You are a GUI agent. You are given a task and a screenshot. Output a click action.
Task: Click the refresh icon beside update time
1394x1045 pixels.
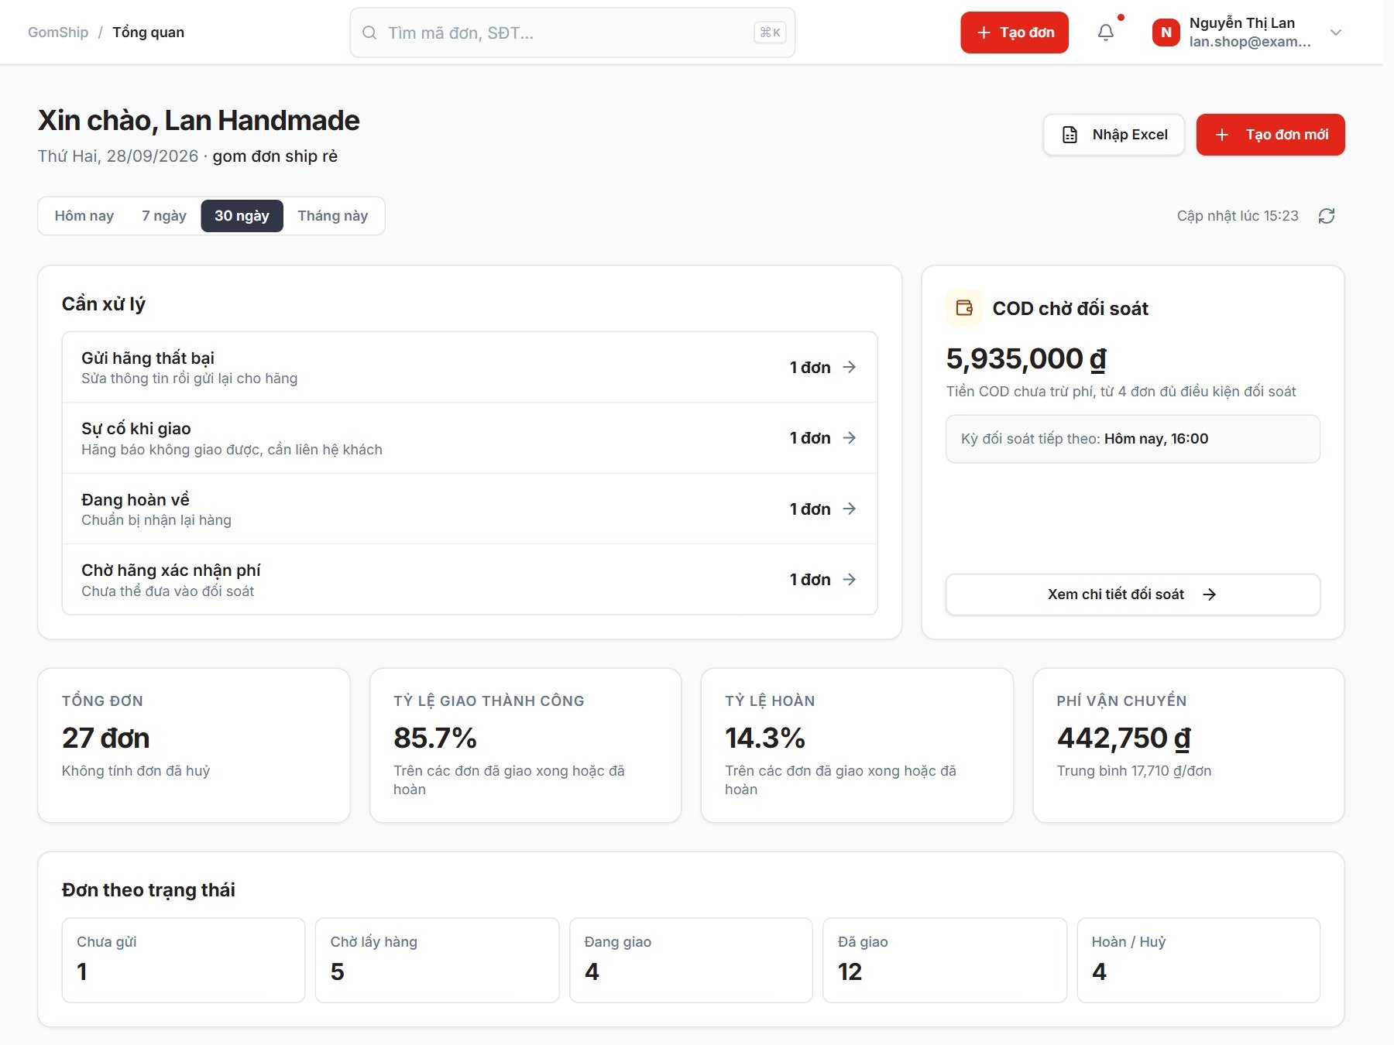tap(1327, 216)
